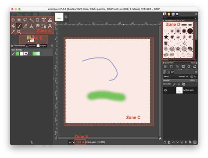This screenshot has width=208, height=158.
Task: Select the Bucket Fill tool
Action: click(x=13, y=26)
